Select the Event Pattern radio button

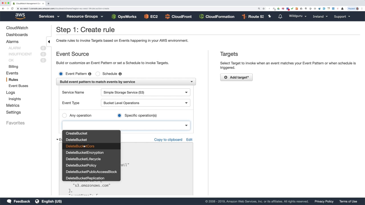(61, 74)
